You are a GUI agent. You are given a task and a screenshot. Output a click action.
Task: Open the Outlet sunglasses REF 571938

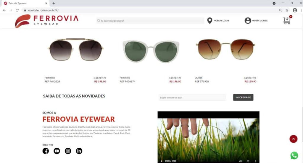(225, 50)
